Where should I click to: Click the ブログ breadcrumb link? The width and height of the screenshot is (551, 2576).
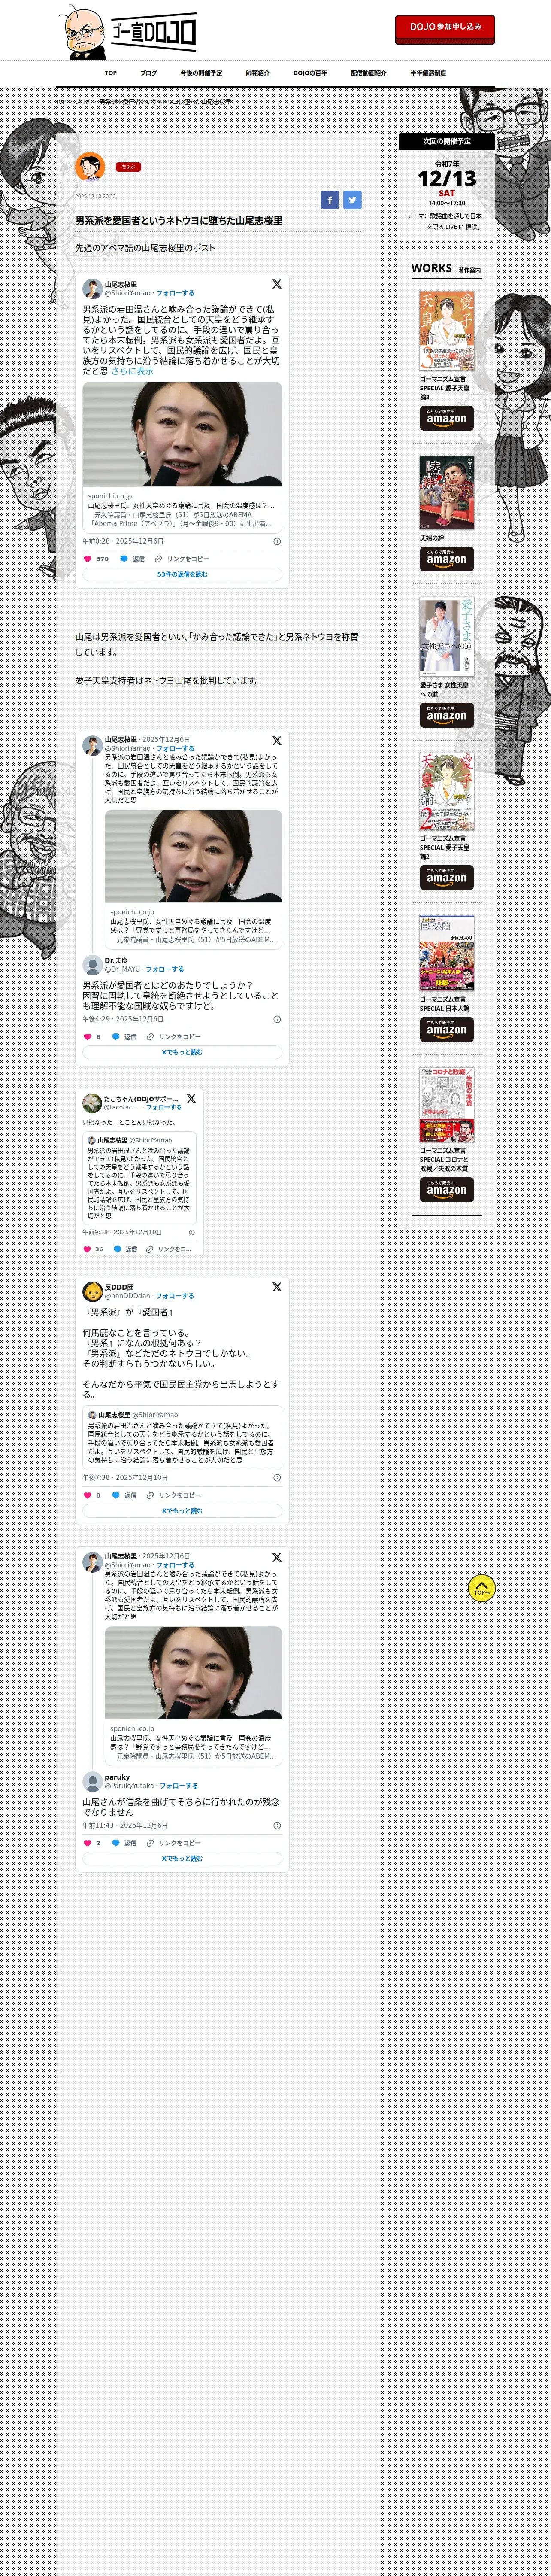(82, 102)
